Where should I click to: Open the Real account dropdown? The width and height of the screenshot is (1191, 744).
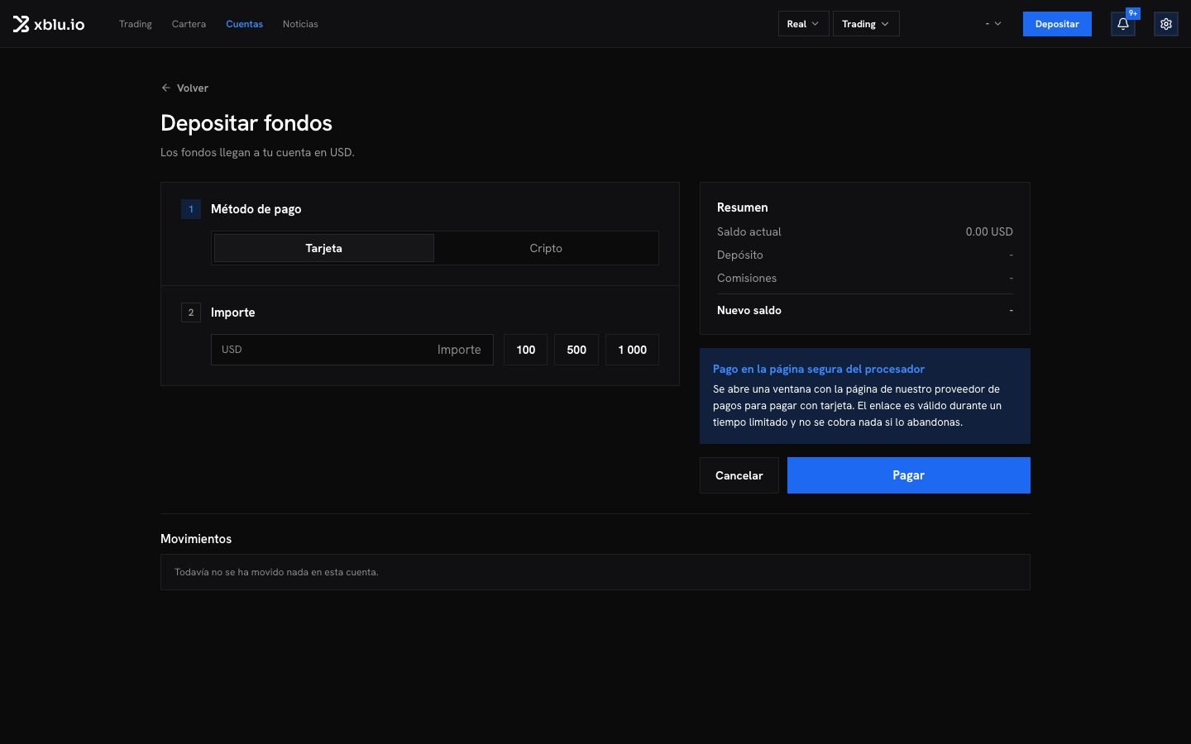click(803, 24)
